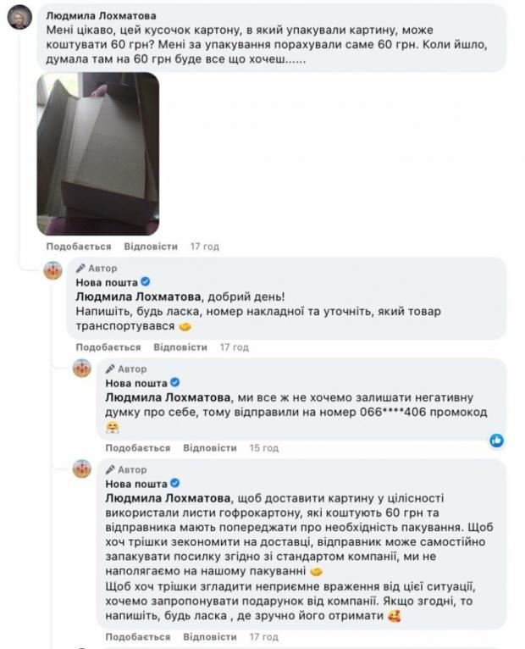The height and width of the screenshot is (649, 525).
Task: Reply to Людмила's comment via Відповісти
Action: point(151,247)
